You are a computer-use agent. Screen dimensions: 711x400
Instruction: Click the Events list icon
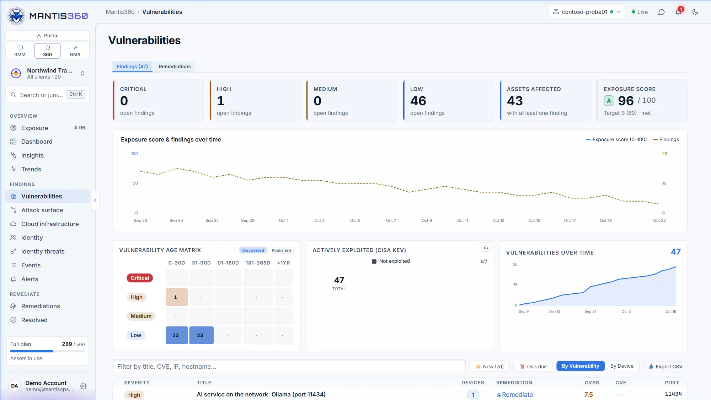(14, 265)
